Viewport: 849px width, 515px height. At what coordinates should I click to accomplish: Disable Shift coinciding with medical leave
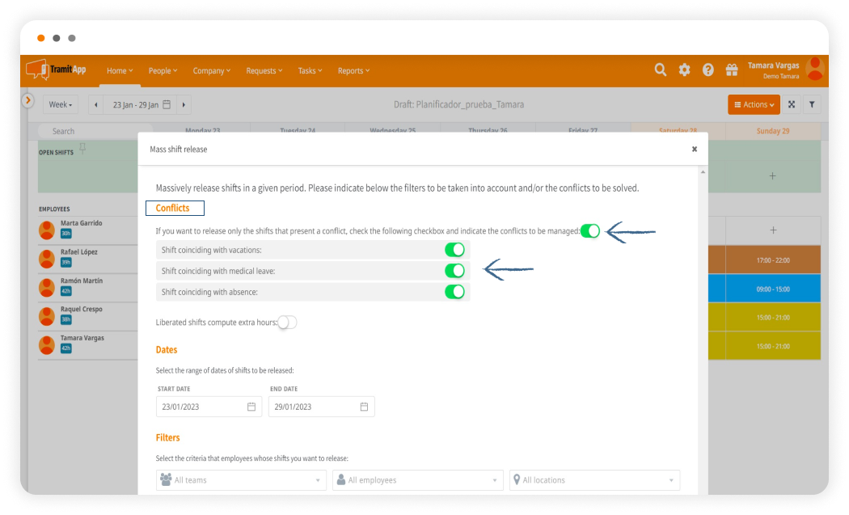[x=454, y=271]
